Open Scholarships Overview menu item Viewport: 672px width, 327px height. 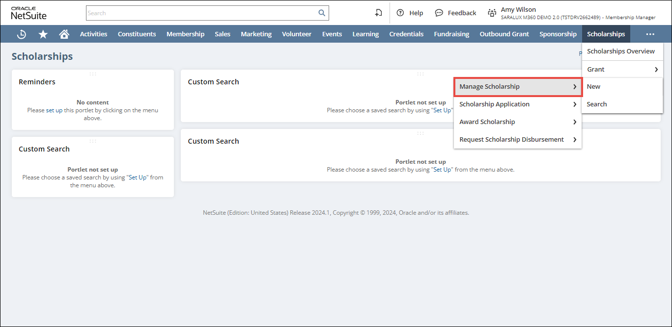(620, 51)
